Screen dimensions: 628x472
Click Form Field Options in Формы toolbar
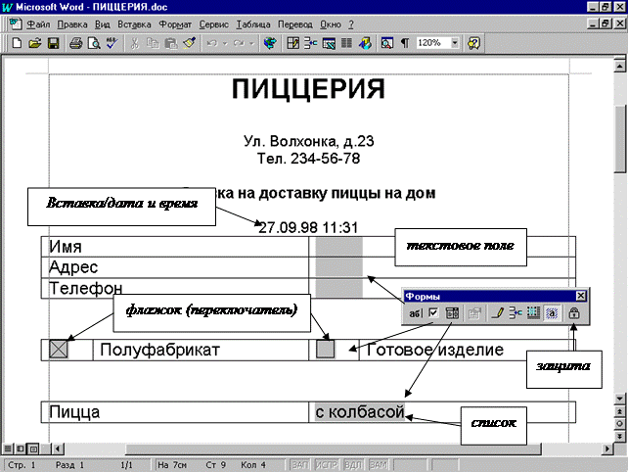tap(474, 313)
